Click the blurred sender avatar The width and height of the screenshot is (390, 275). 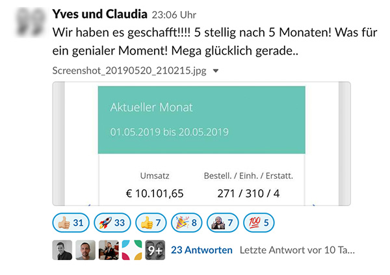(x=31, y=22)
